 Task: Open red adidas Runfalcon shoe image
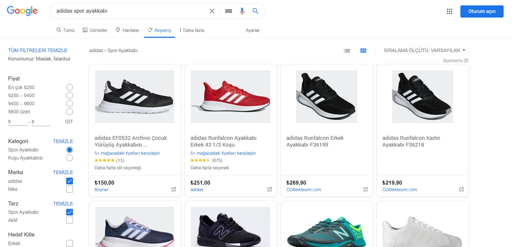pos(230,97)
